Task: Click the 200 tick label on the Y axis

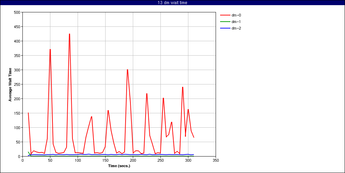Action: click(17, 99)
